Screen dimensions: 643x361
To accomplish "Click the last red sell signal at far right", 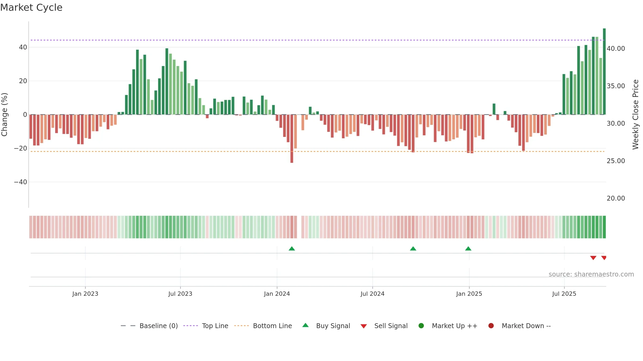I will (604, 258).
